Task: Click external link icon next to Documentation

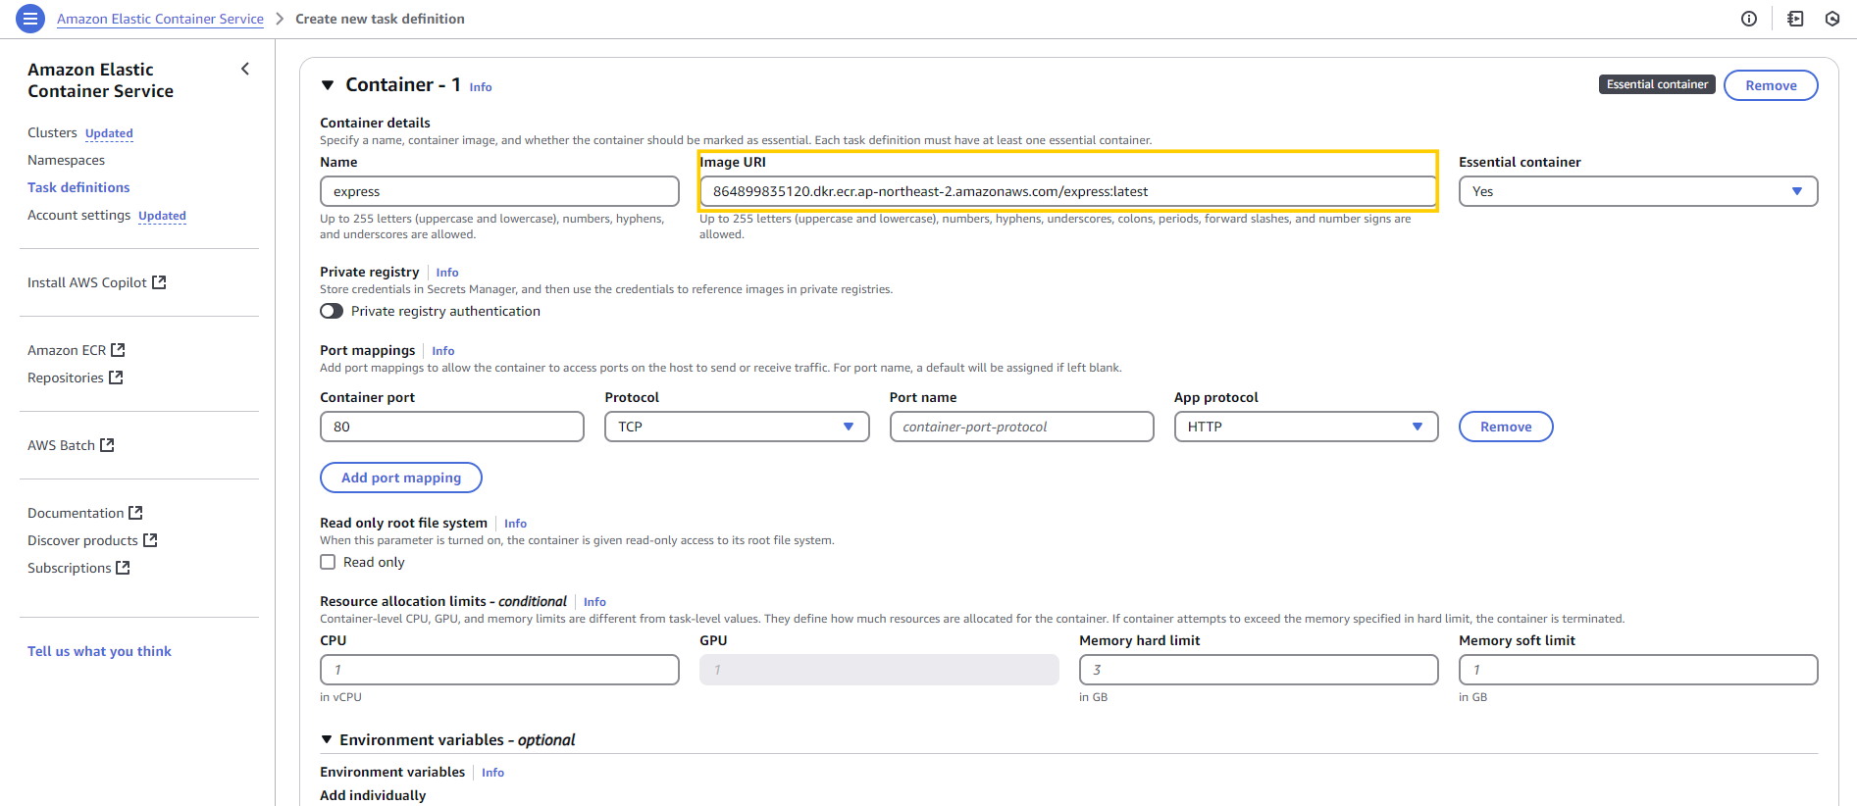Action: pos(135,513)
